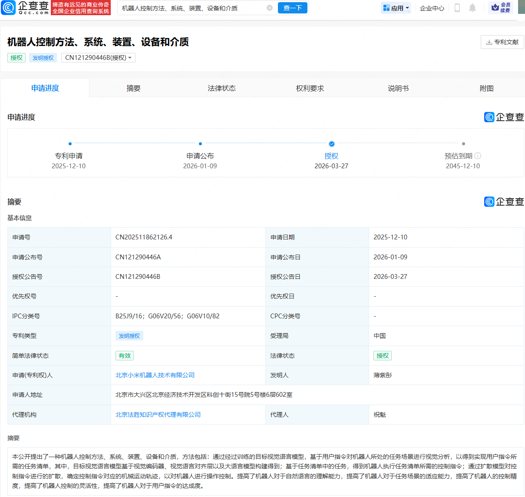Click the mobile phone icon in top bar
The width and height of the screenshot is (525, 497).
(x=457, y=8)
